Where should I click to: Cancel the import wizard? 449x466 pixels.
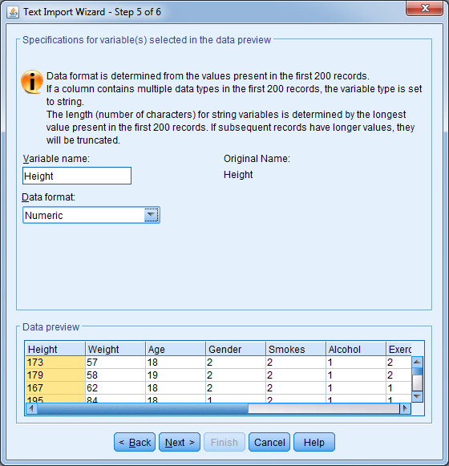tap(269, 442)
